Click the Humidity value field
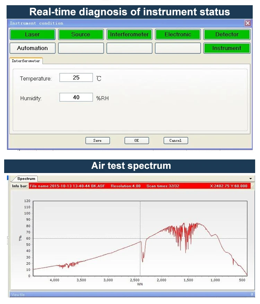Viewport: 260px width, 304px height. [76, 97]
